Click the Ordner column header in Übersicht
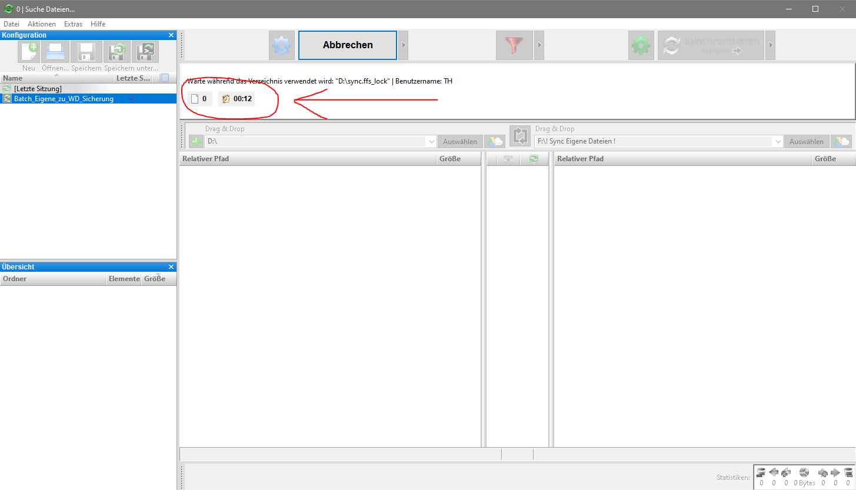Image resolution: width=856 pixels, height=490 pixels. pos(54,279)
